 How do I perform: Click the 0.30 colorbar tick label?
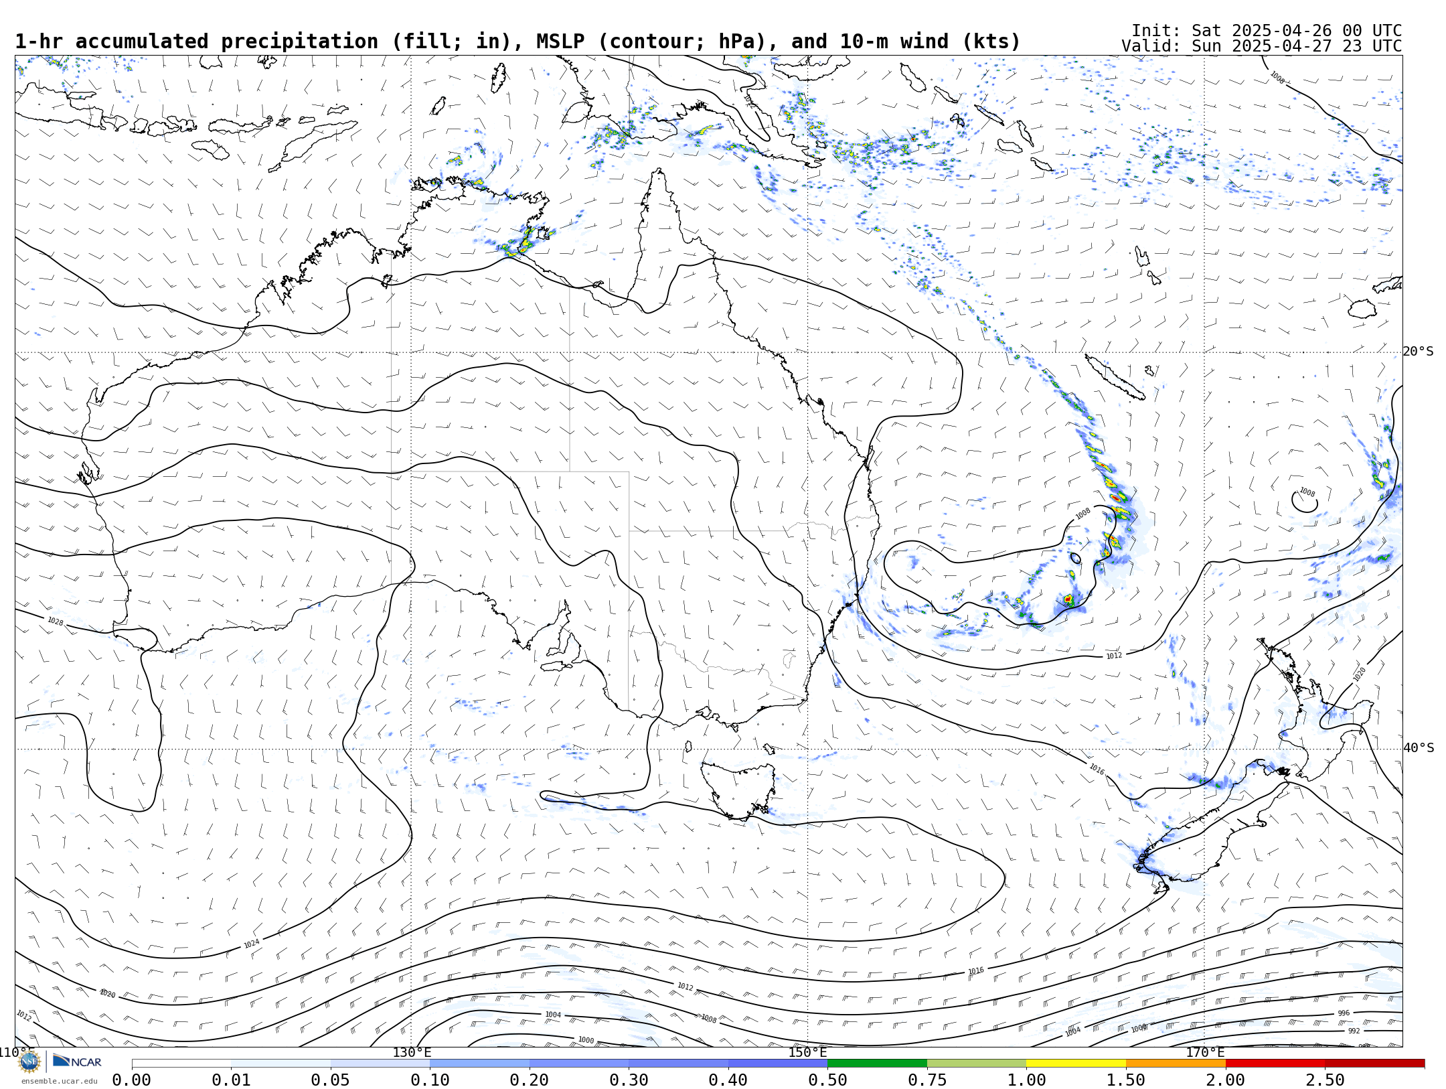(x=629, y=1080)
